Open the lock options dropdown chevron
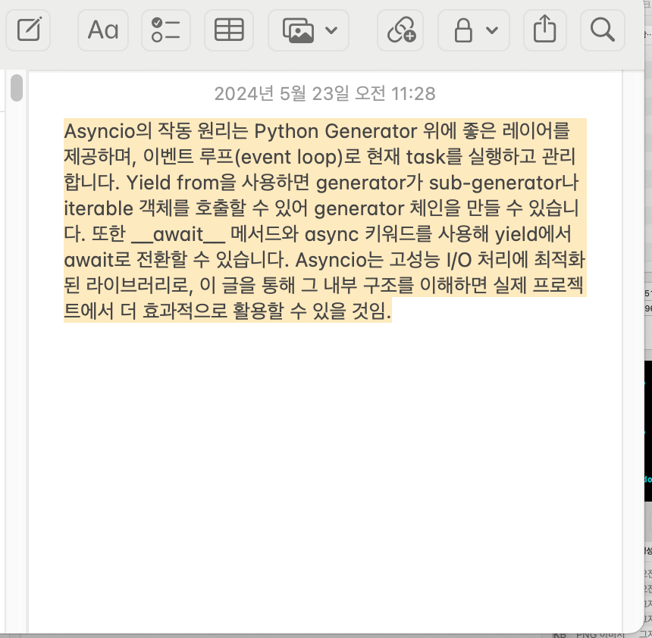Screen dimensions: 652x638 click(x=491, y=30)
